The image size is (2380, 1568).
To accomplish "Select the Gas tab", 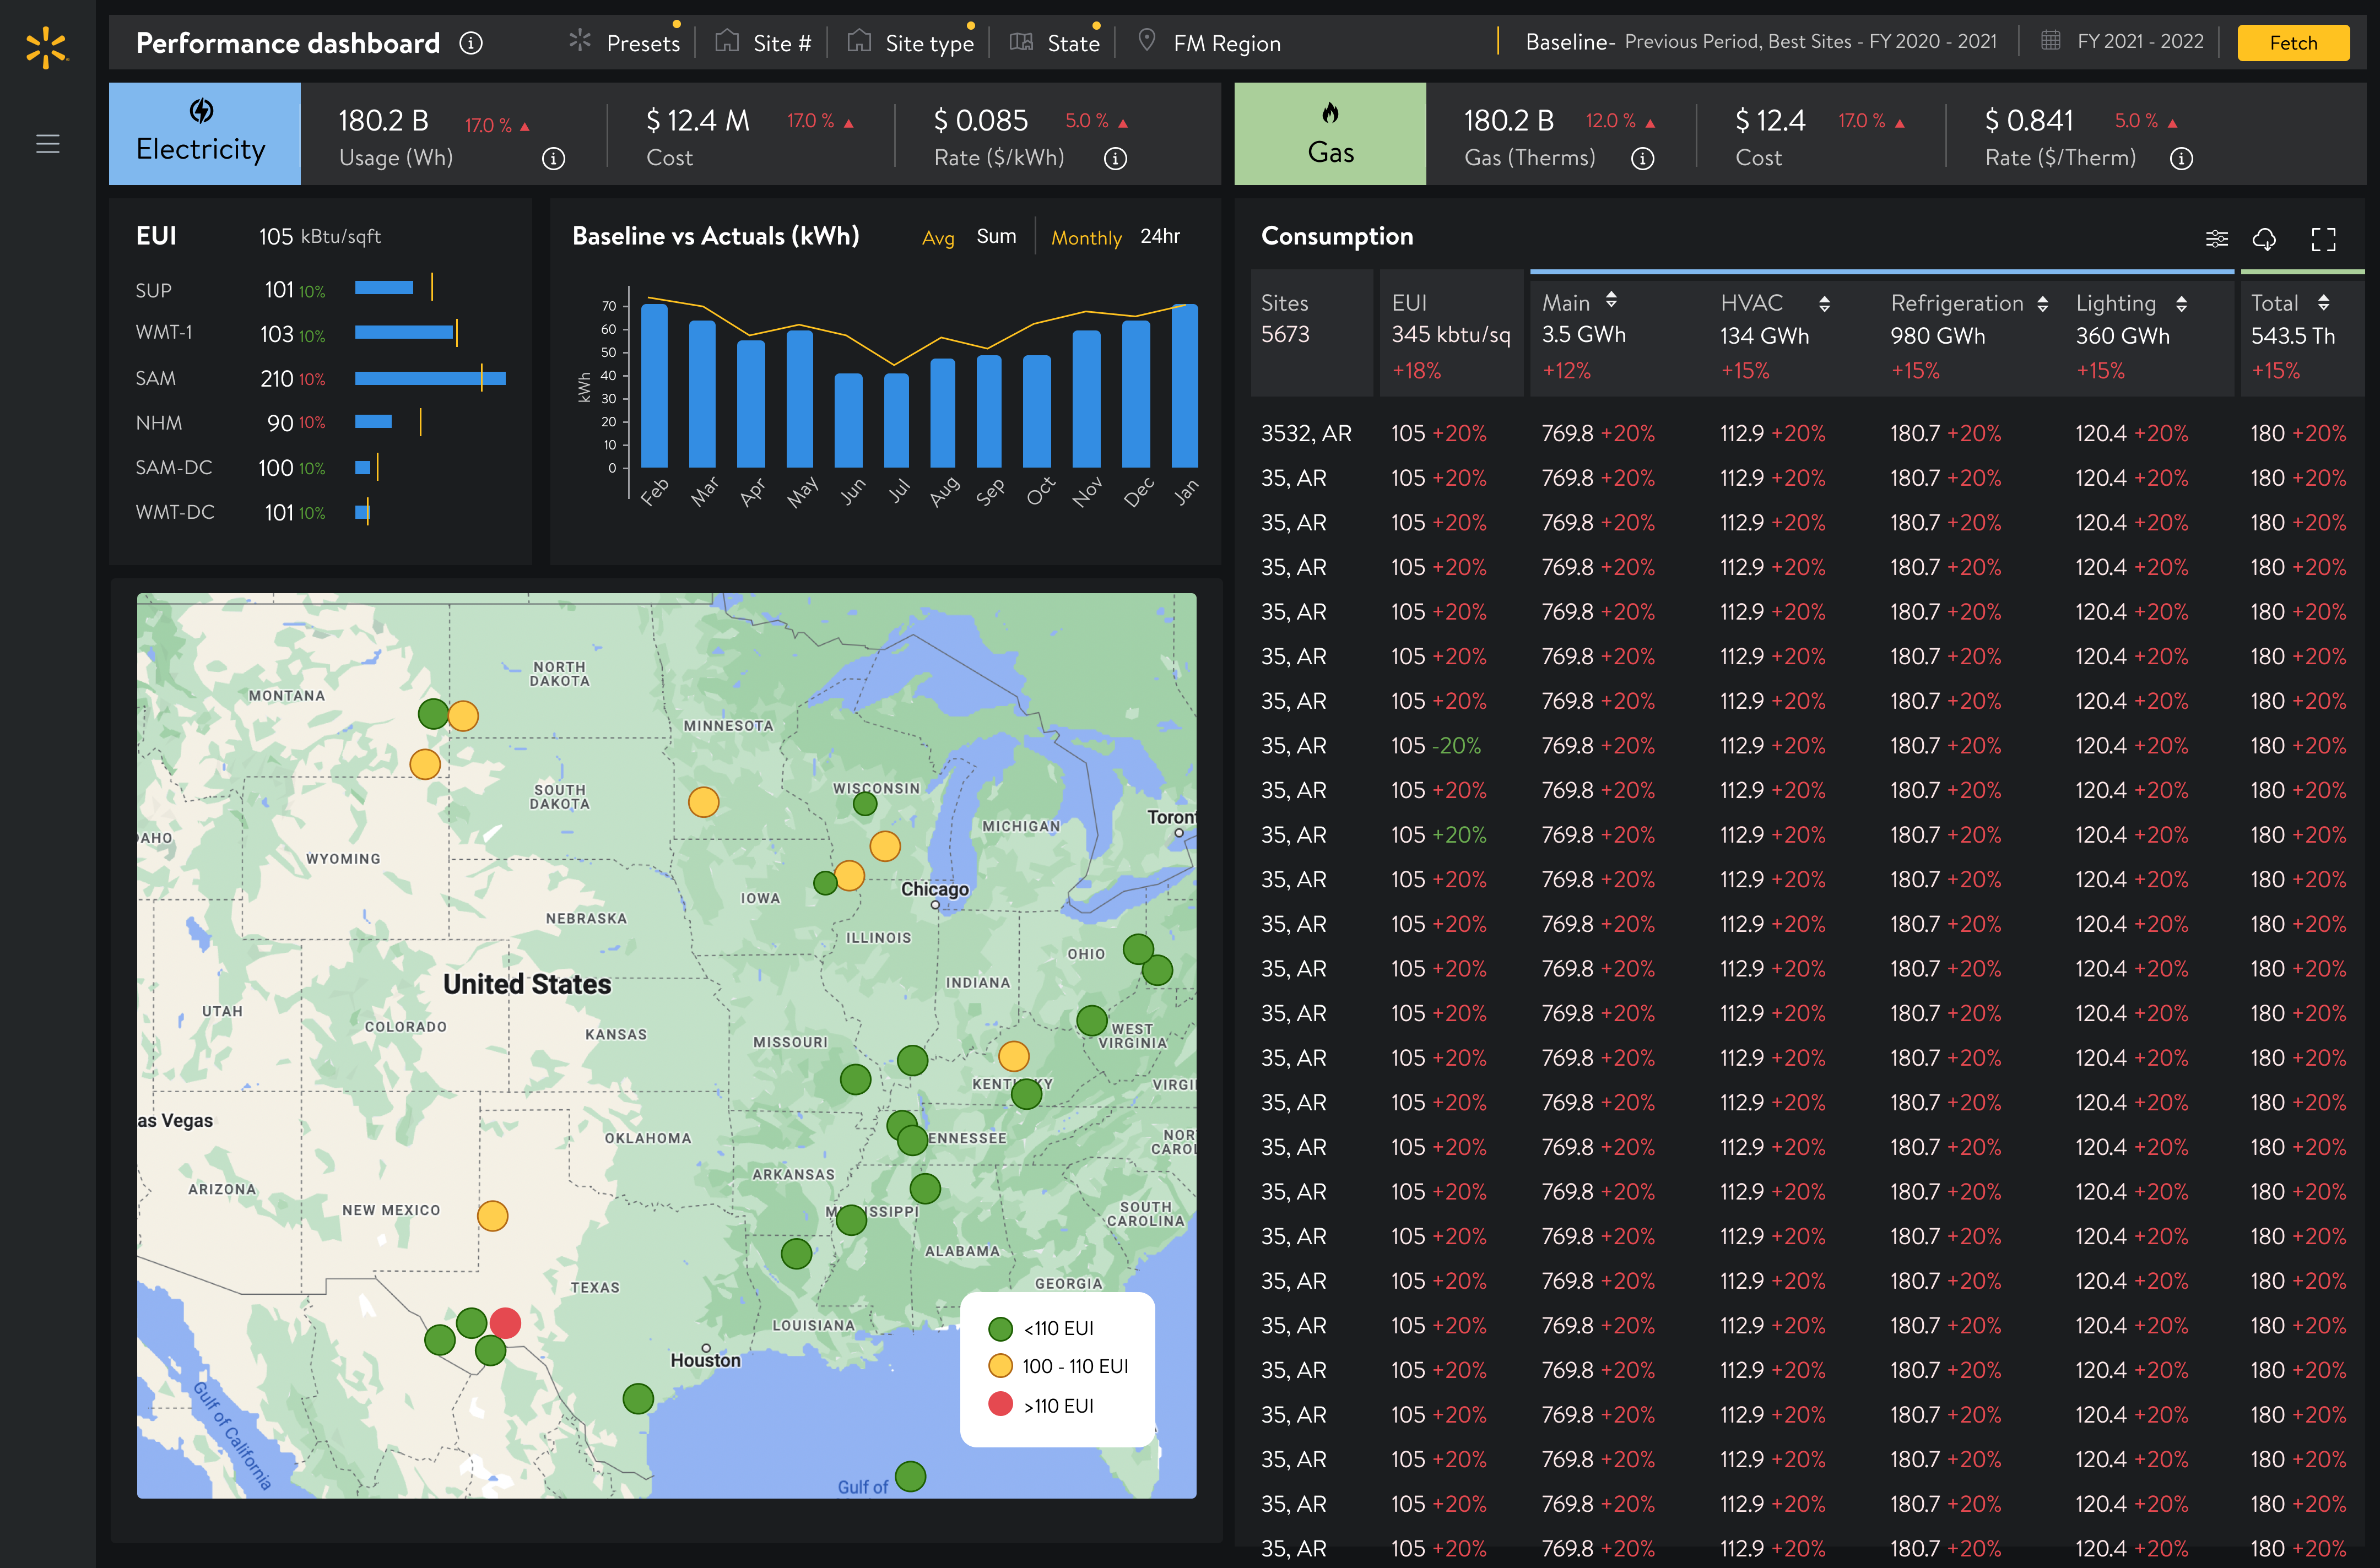I will 1330,134.
